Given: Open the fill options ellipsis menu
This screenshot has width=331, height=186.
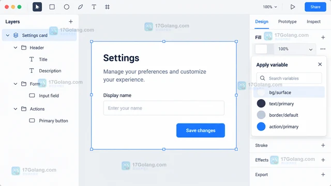Looking at the screenshot, I should pyautogui.click(x=323, y=49).
